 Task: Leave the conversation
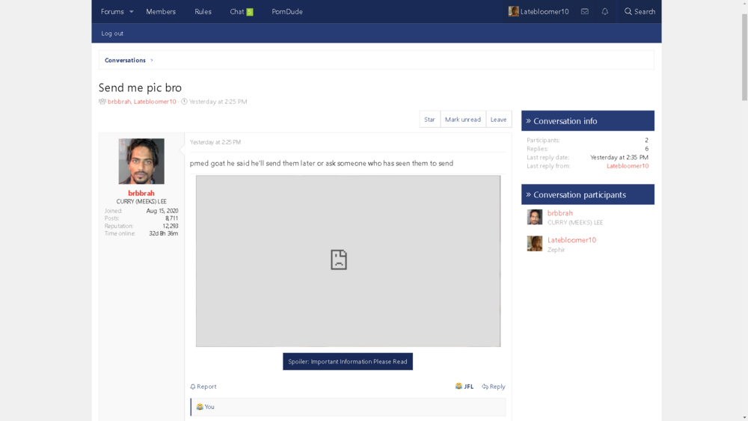point(498,119)
